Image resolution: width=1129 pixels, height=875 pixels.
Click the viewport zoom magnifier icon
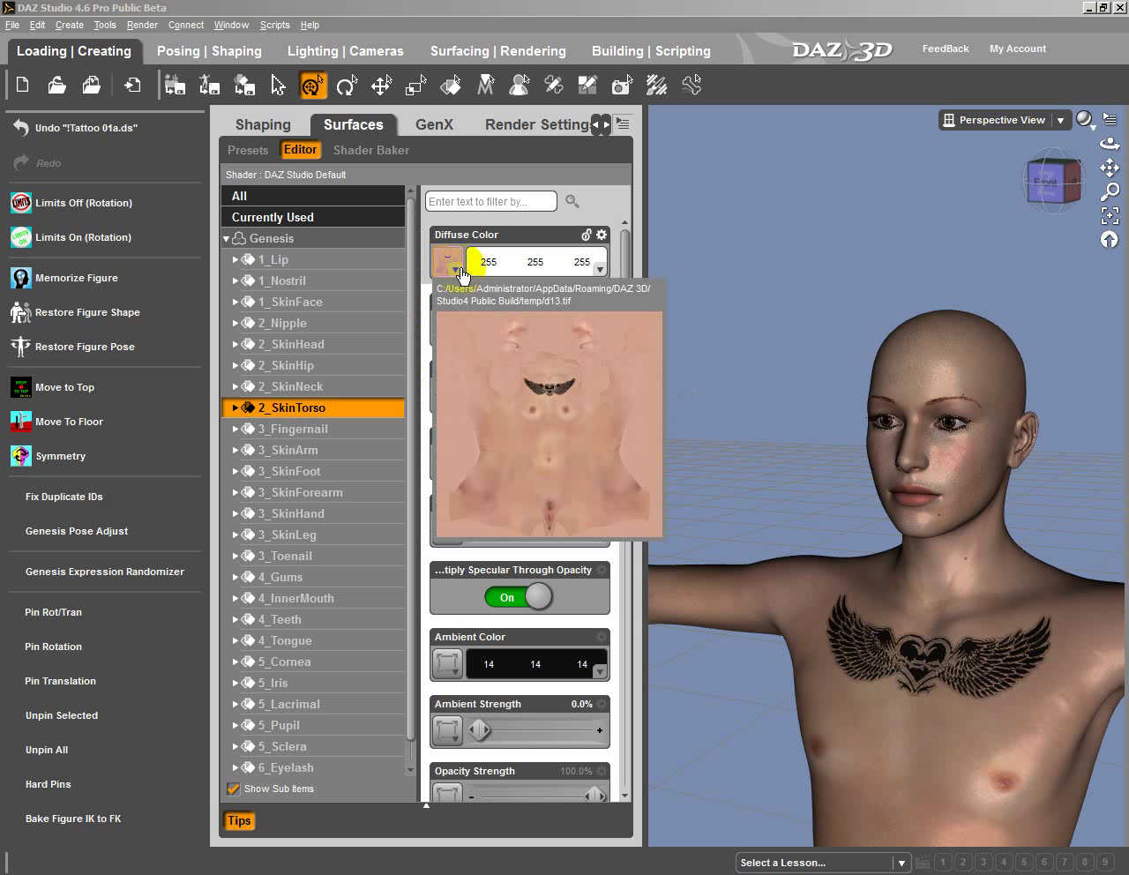pos(1110,191)
